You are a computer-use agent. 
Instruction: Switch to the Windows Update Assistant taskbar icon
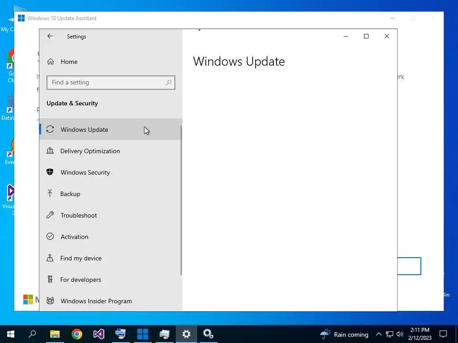tap(143, 334)
